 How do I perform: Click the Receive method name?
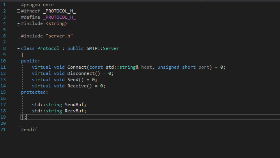pos(77,86)
